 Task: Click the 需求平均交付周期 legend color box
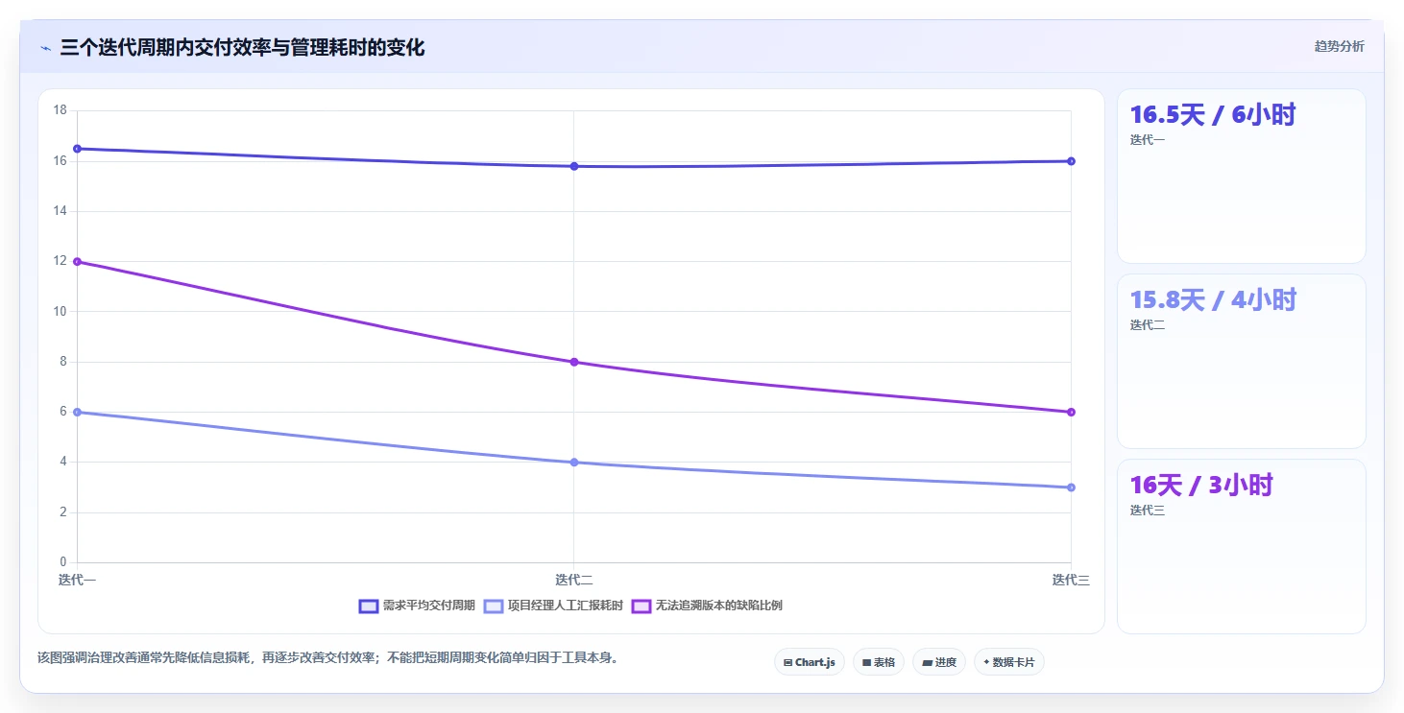point(369,606)
